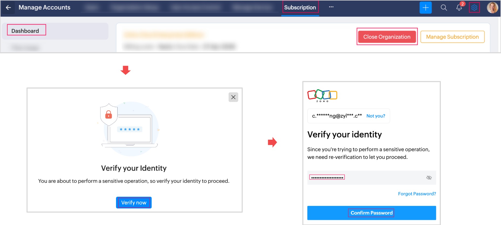Viewport: 501px width, 225px height.
Task: Click into the password input field
Action: pos(367,178)
